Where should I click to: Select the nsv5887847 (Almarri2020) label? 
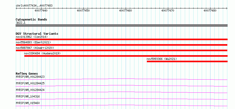(35, 48)
